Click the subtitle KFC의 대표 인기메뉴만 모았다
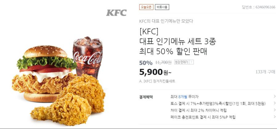Image resolution: width=277 pixels, height=129 pixels. point(166,21)
